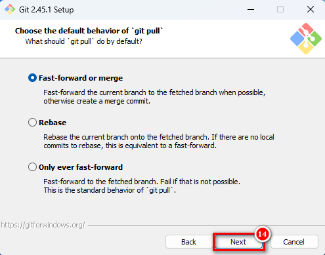
Task: Click the Fast-forward or merge description text
Action: pyautogui.click(x=154, y=97)
